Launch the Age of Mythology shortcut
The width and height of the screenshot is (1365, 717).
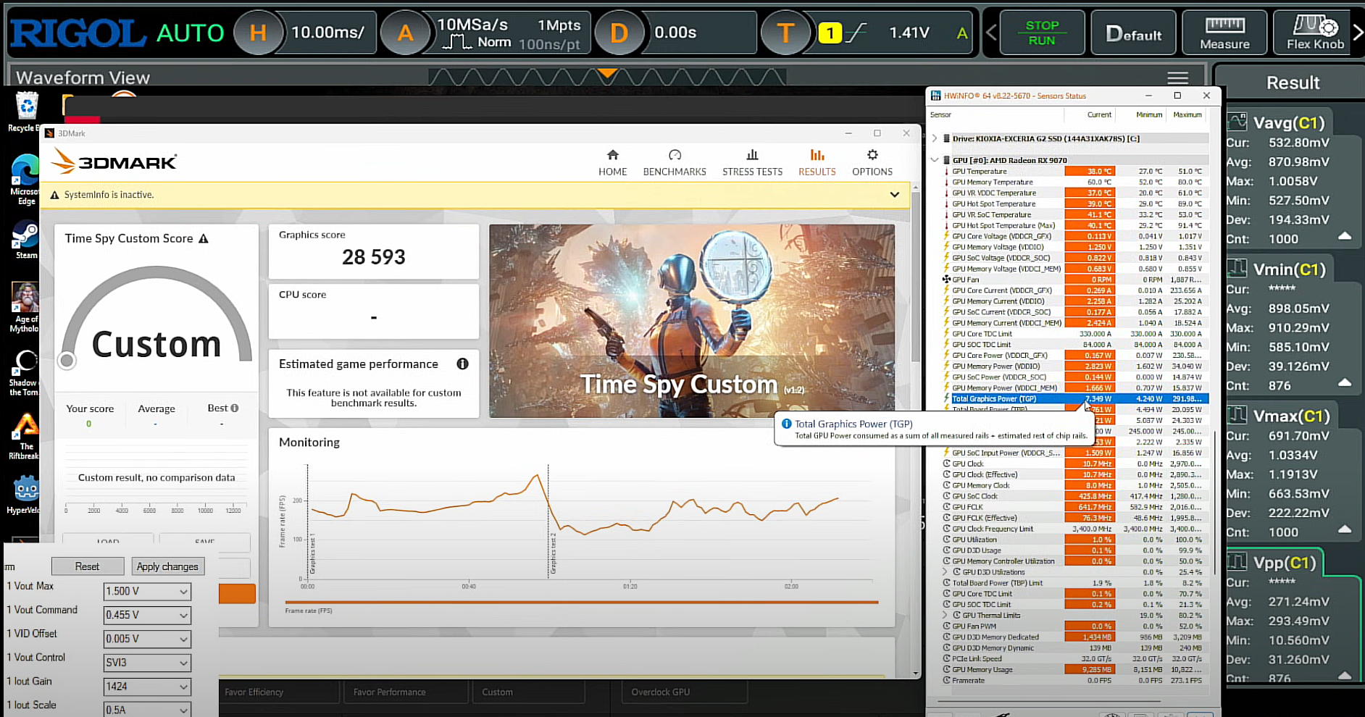pos(25,306)
